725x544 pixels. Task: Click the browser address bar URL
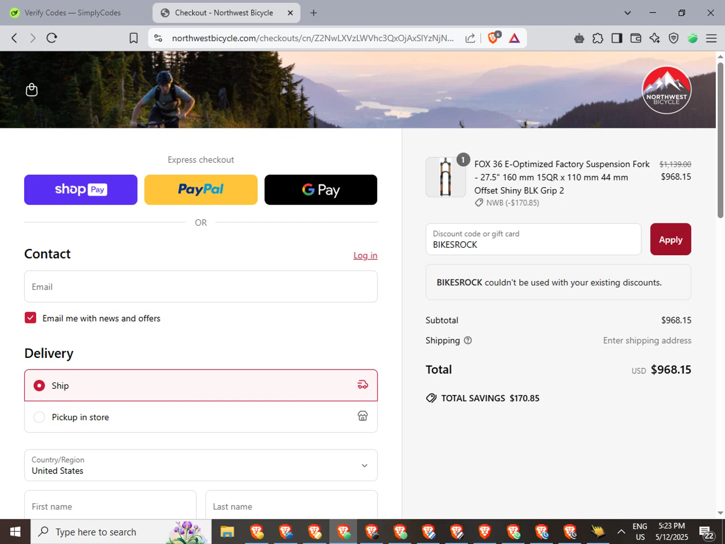click(x=313, y=38)
